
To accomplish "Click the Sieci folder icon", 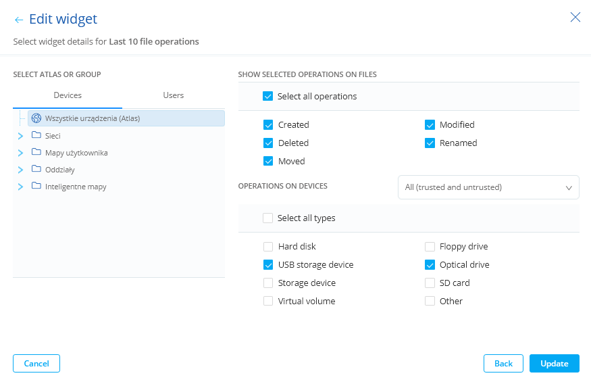I will pos(36,135).
